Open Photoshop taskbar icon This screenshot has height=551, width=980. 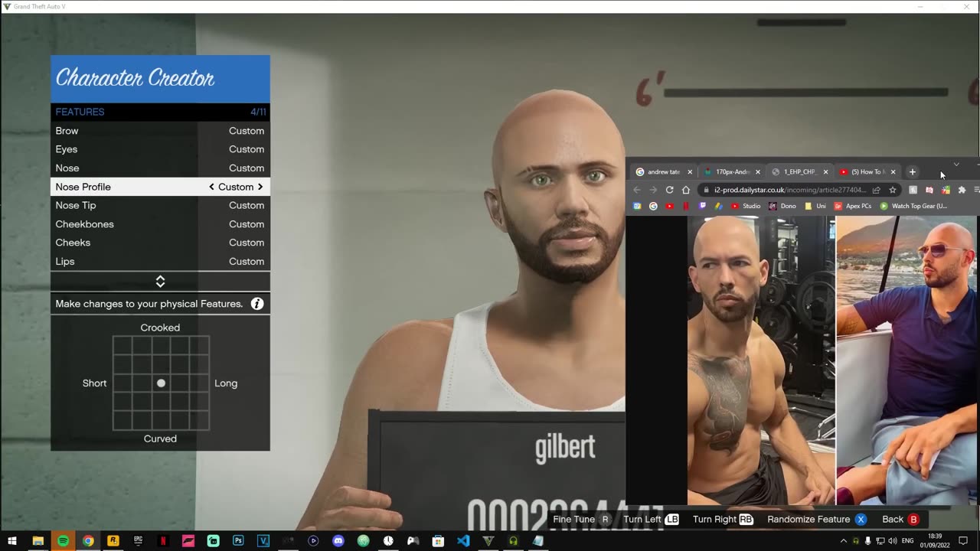click(x=238, y=541)
